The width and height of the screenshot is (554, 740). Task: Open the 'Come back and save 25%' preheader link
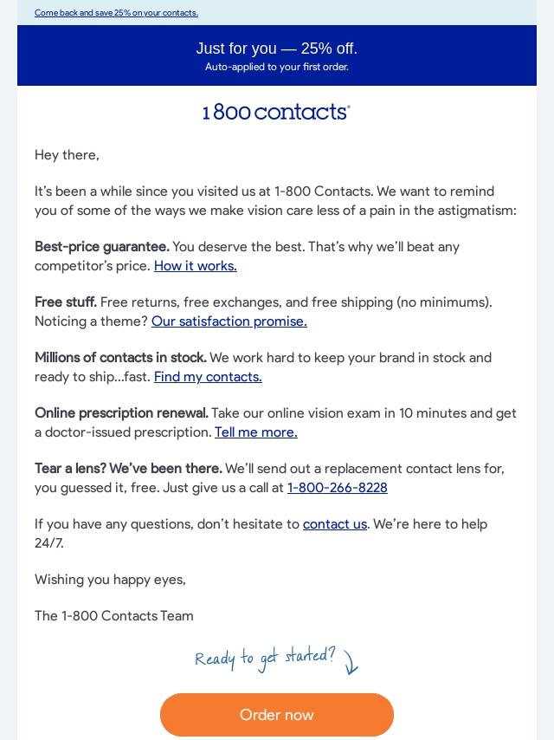click(116, 13)
